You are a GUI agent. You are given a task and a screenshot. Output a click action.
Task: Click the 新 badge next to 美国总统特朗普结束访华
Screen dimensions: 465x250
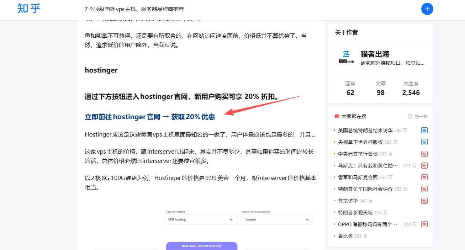coord(424,131)
